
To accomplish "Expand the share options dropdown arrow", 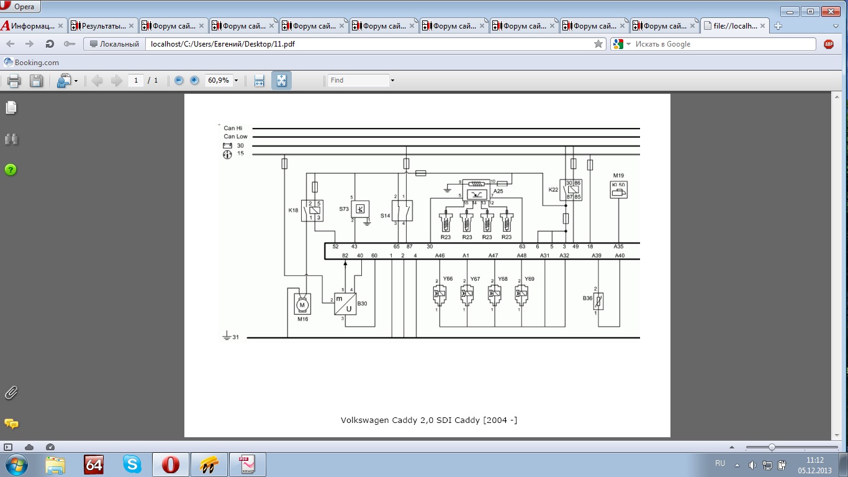I will coord(76,81).
